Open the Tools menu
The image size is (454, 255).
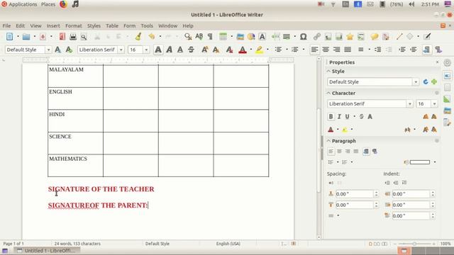(x=147, y=25)
